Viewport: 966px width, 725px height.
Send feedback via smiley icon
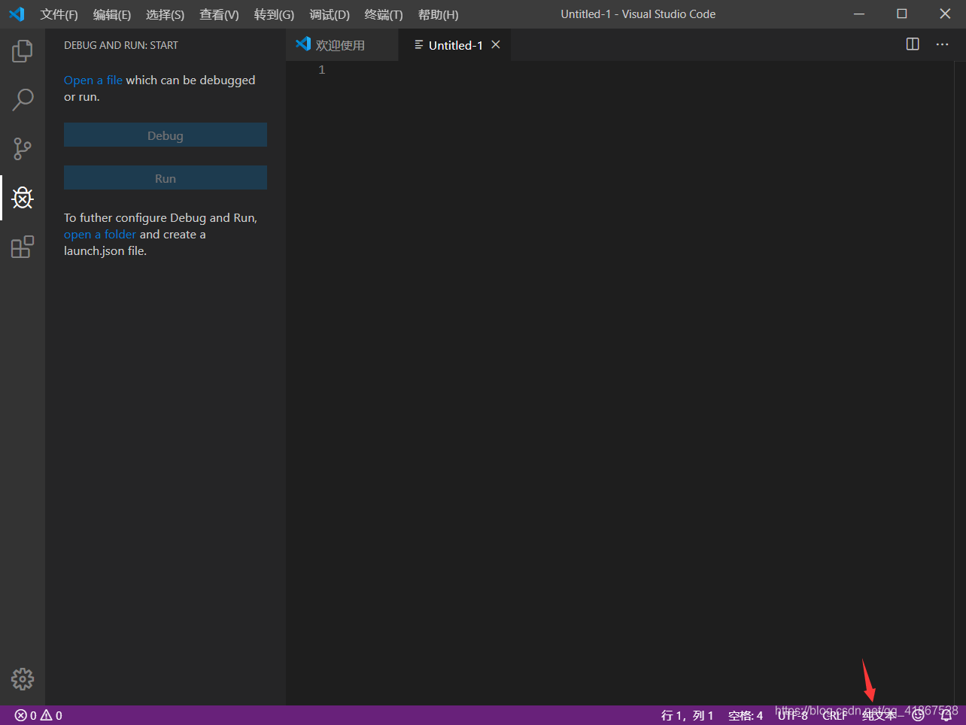pyautogui.click(x=918, y=715)
